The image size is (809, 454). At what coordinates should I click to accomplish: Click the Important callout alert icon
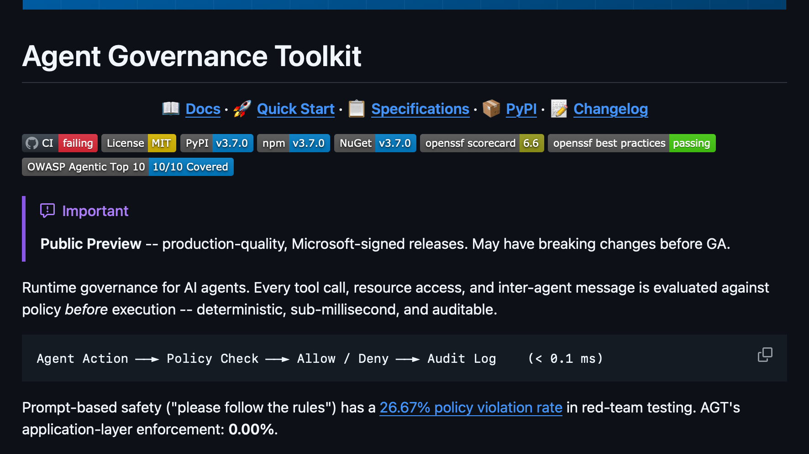(x=47, y=211)
